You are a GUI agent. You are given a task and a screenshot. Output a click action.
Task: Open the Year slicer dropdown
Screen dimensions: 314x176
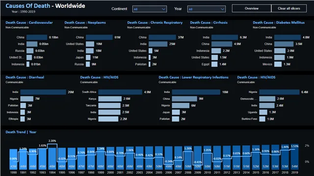tap(206, 9)
